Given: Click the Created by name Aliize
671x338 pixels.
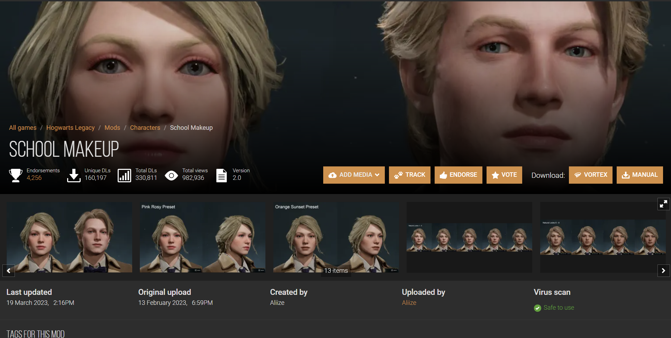Looking at the screenshot, I should [x=277, y=303].
